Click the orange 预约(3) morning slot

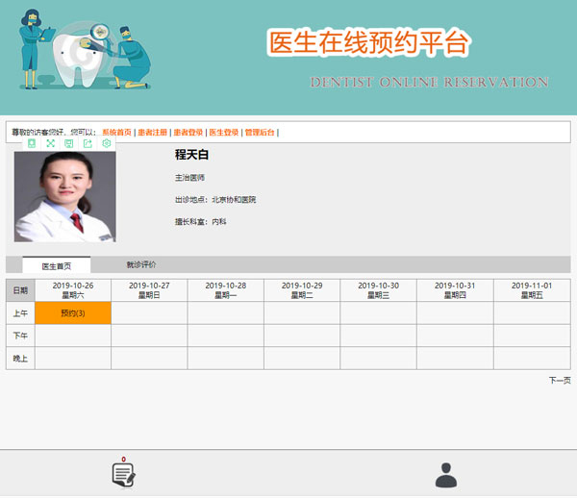pos(73,313)
